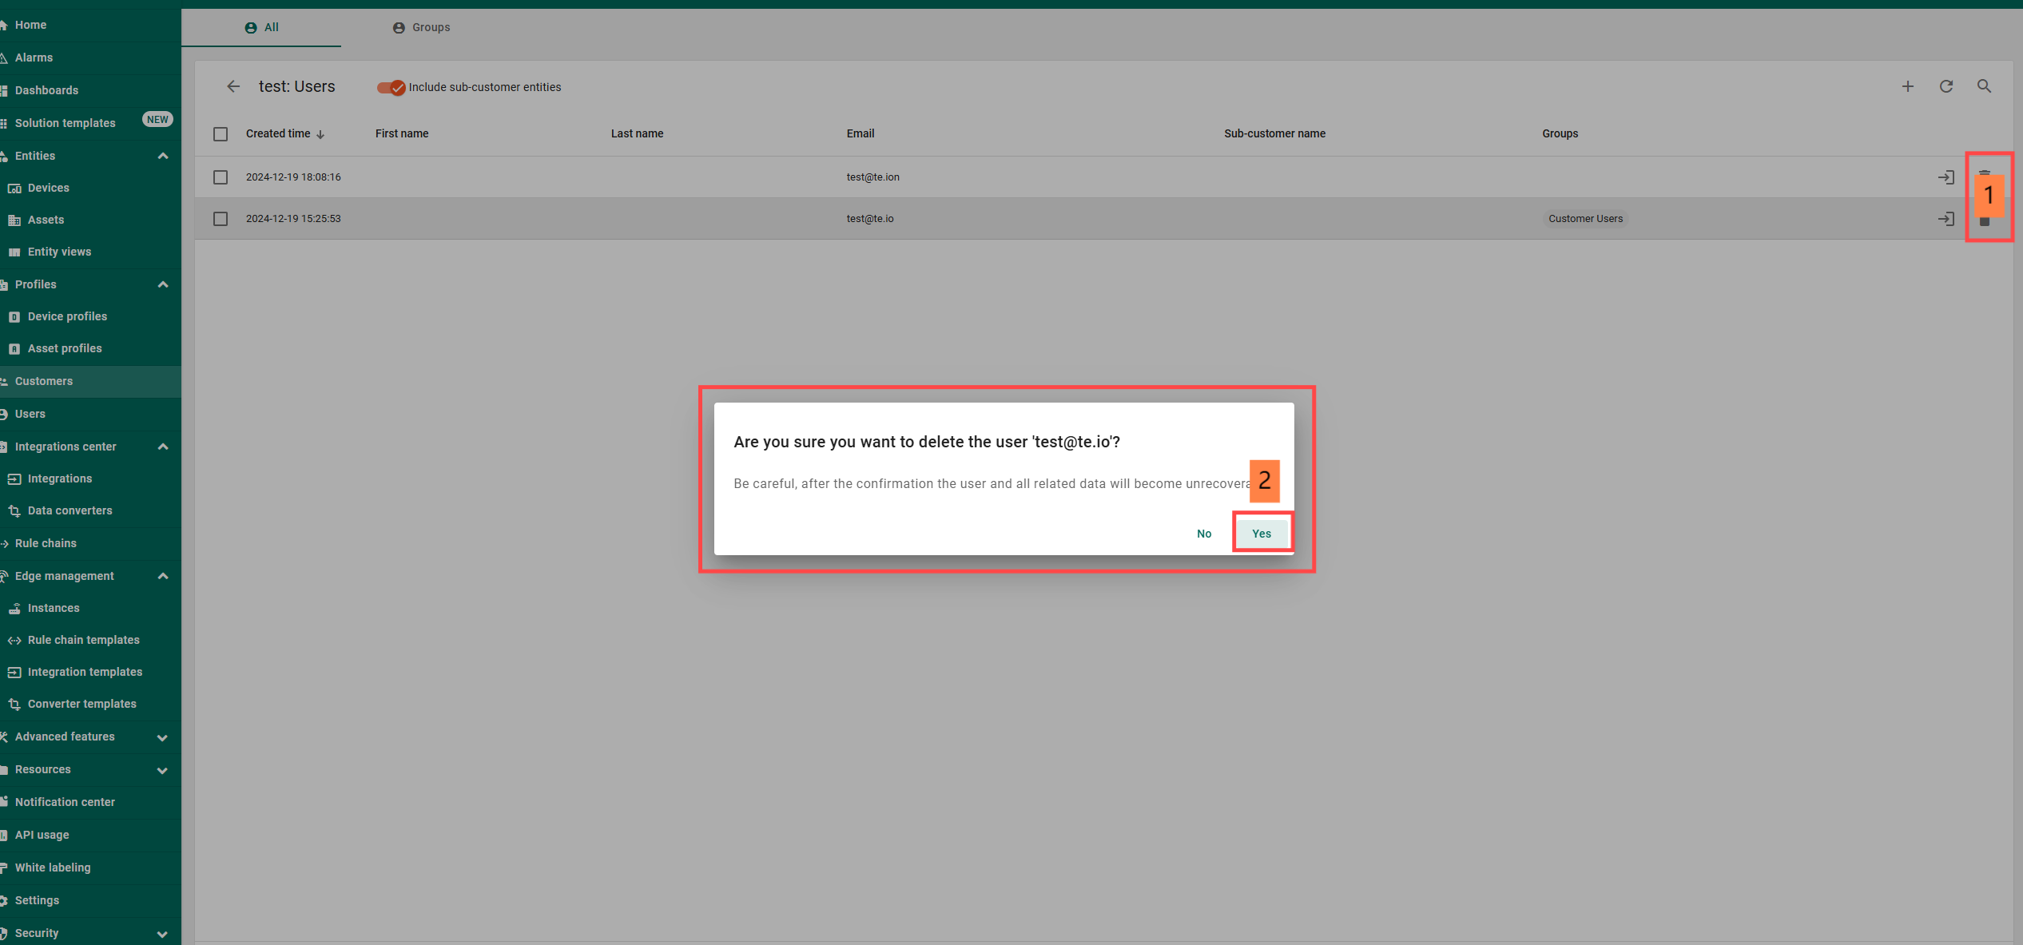This screenshot has height=945, width=2023.
Task: Switch to the Groups tab
Action: click(x=421, y=27)
